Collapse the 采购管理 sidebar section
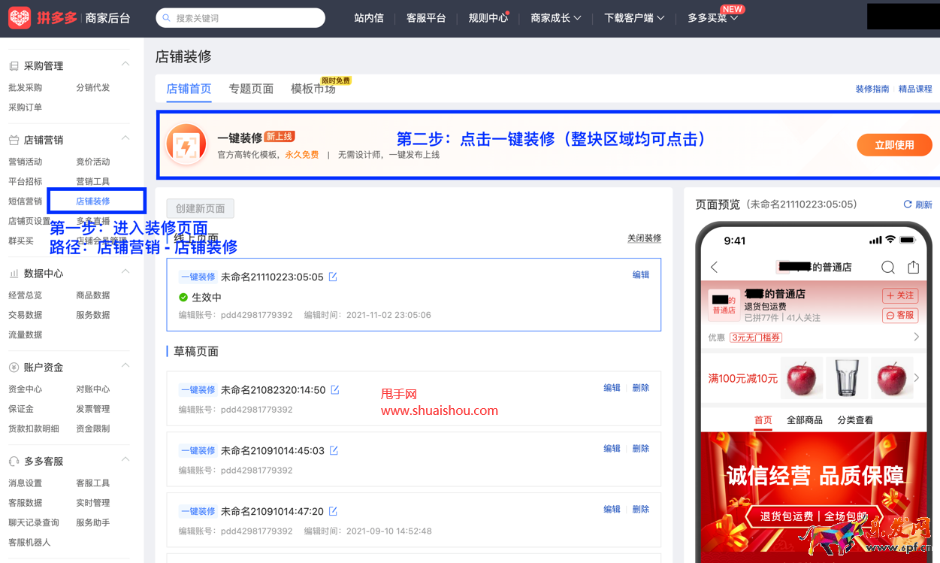 tap(125, 65)
